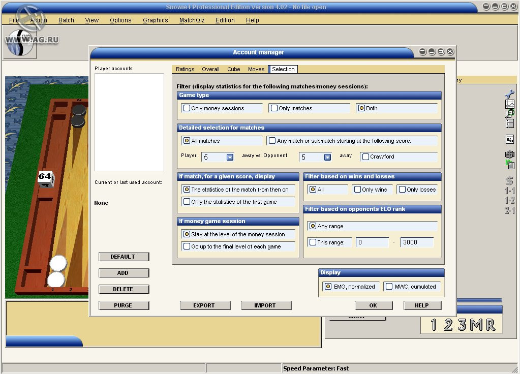Open the graph chart icon in right sidebar

[x=509, y=104]
